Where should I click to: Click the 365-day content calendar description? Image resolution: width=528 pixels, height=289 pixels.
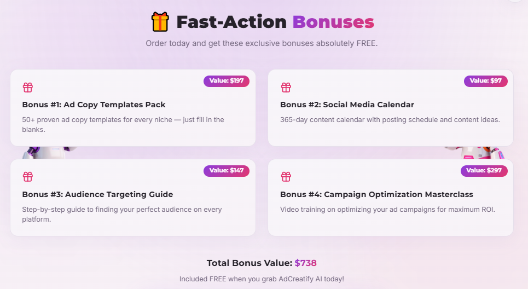(390, 119)
